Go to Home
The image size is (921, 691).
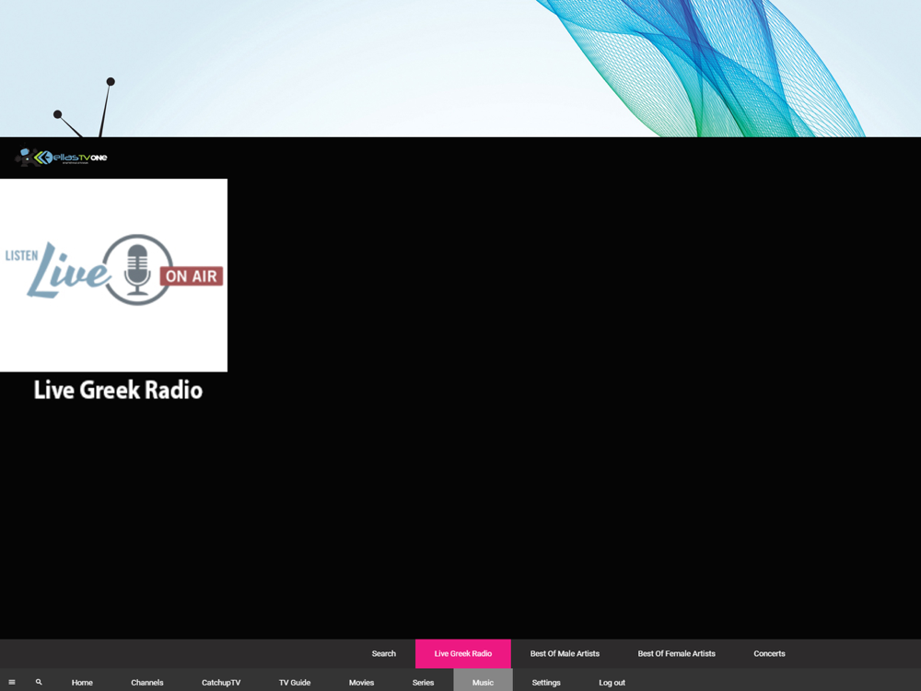point(82,682)
